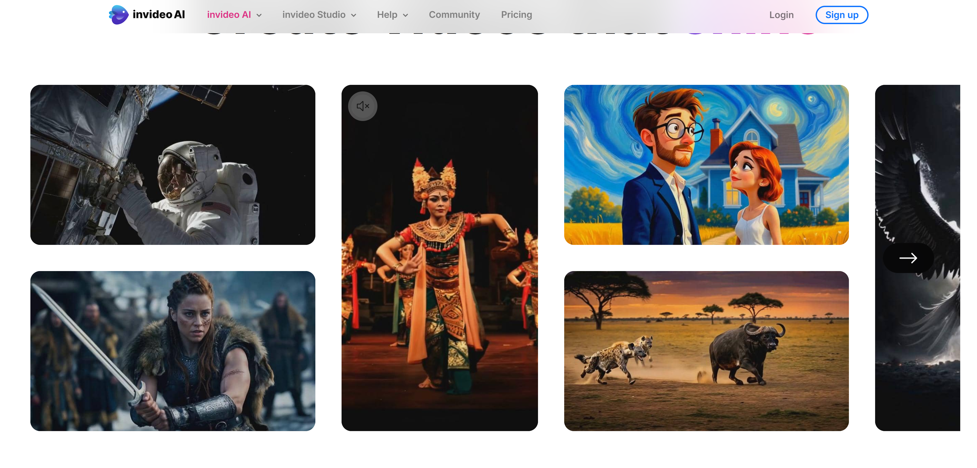The image size is (977, 468).
Task: Open the Balinese dancer video thumbnail
Action: [x=439, y=266]
